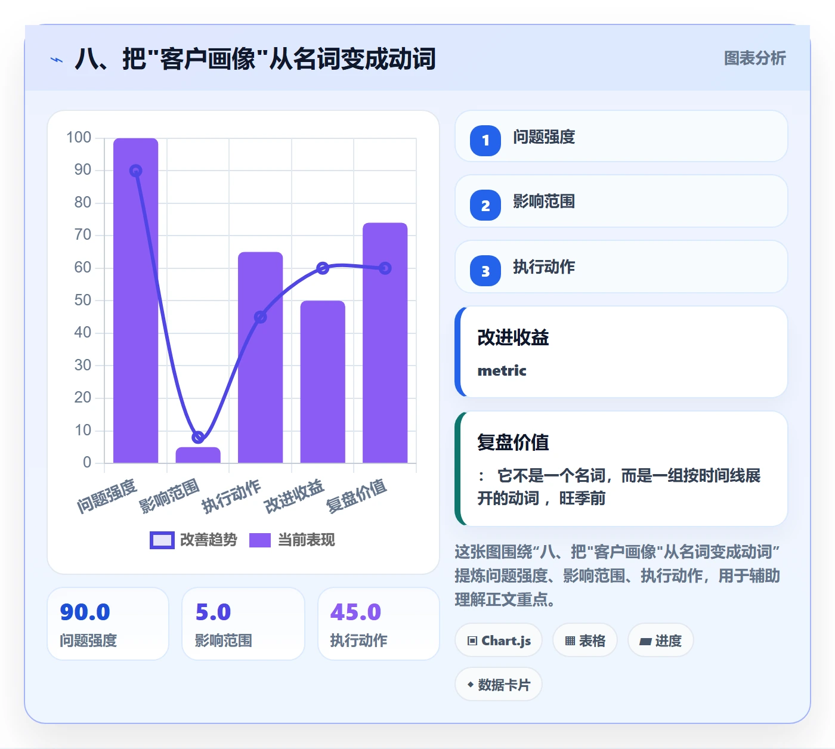Click the Chart.js tag text
The image size is (835, 749).
506,641
